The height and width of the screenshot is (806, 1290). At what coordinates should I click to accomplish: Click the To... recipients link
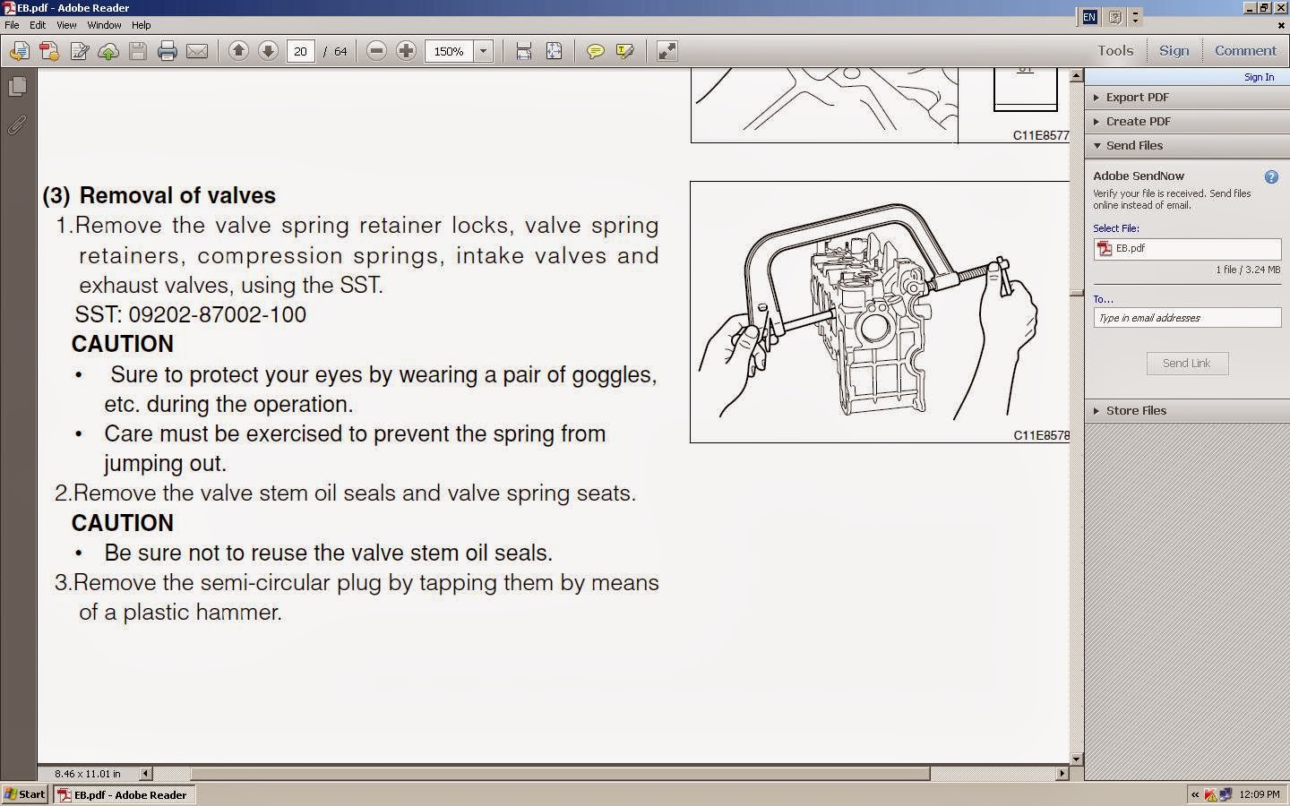tap(1103, 299)
